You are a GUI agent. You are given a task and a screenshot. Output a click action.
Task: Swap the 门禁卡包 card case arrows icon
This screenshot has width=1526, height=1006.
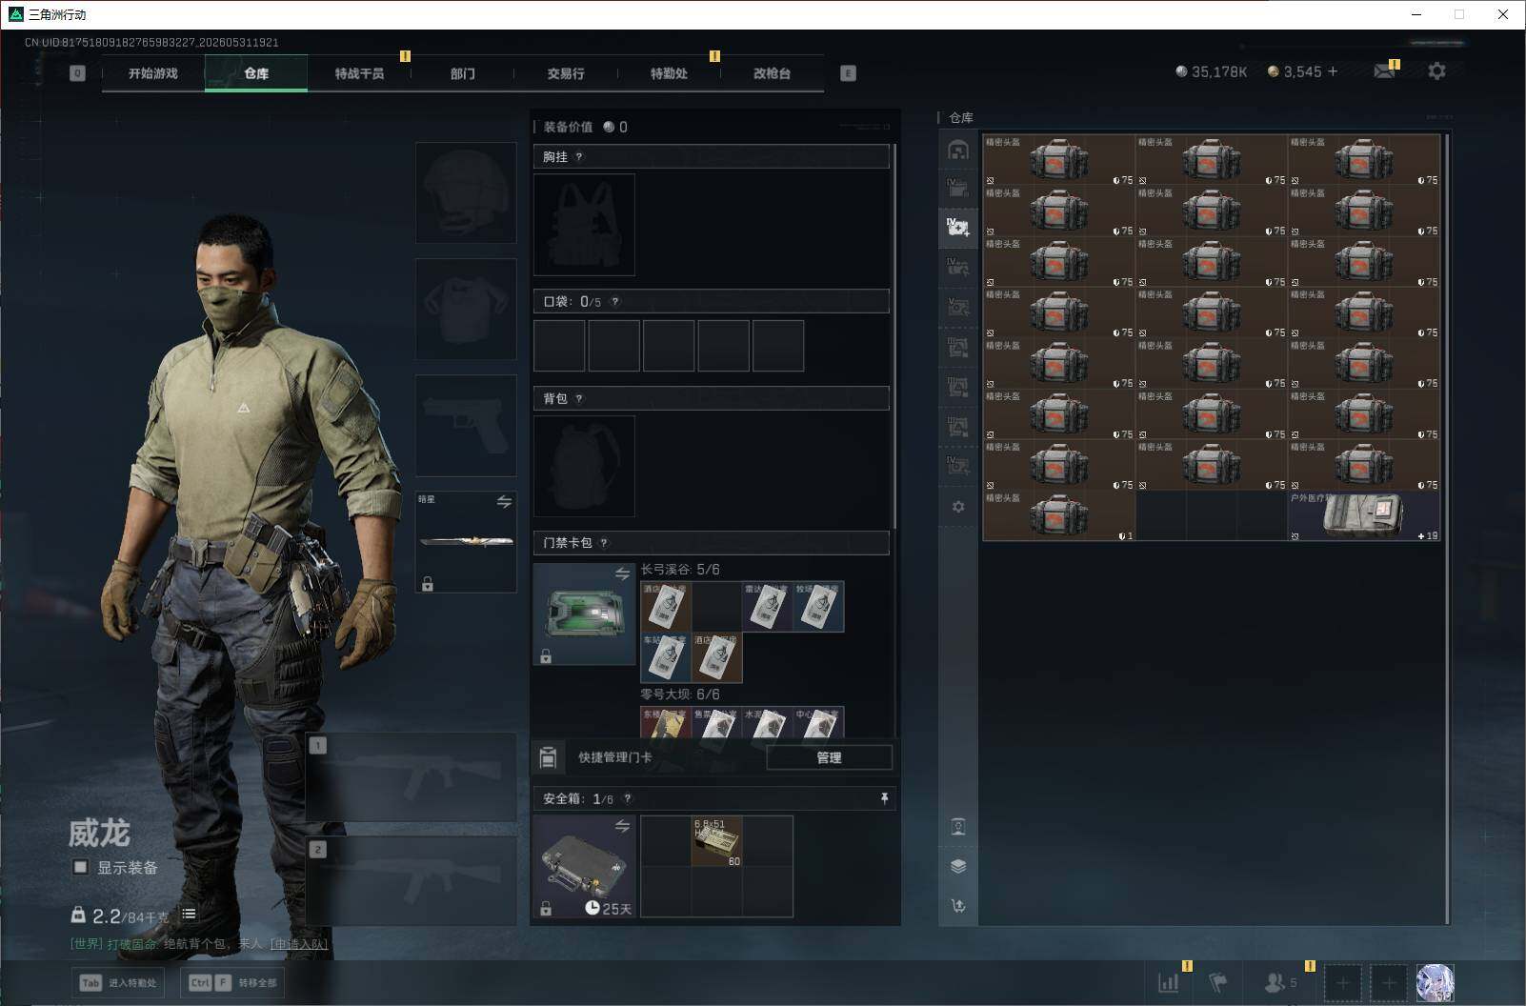click(x=622, y=573)
